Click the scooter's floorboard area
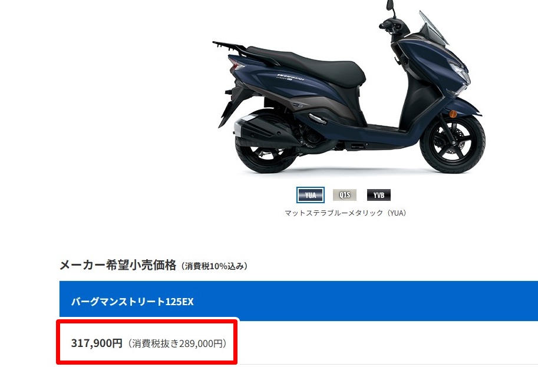The image size is (538, 367). tap(384, 130)
